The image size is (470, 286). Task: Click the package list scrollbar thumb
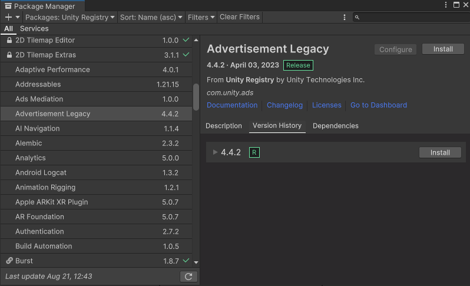(196, 97)
